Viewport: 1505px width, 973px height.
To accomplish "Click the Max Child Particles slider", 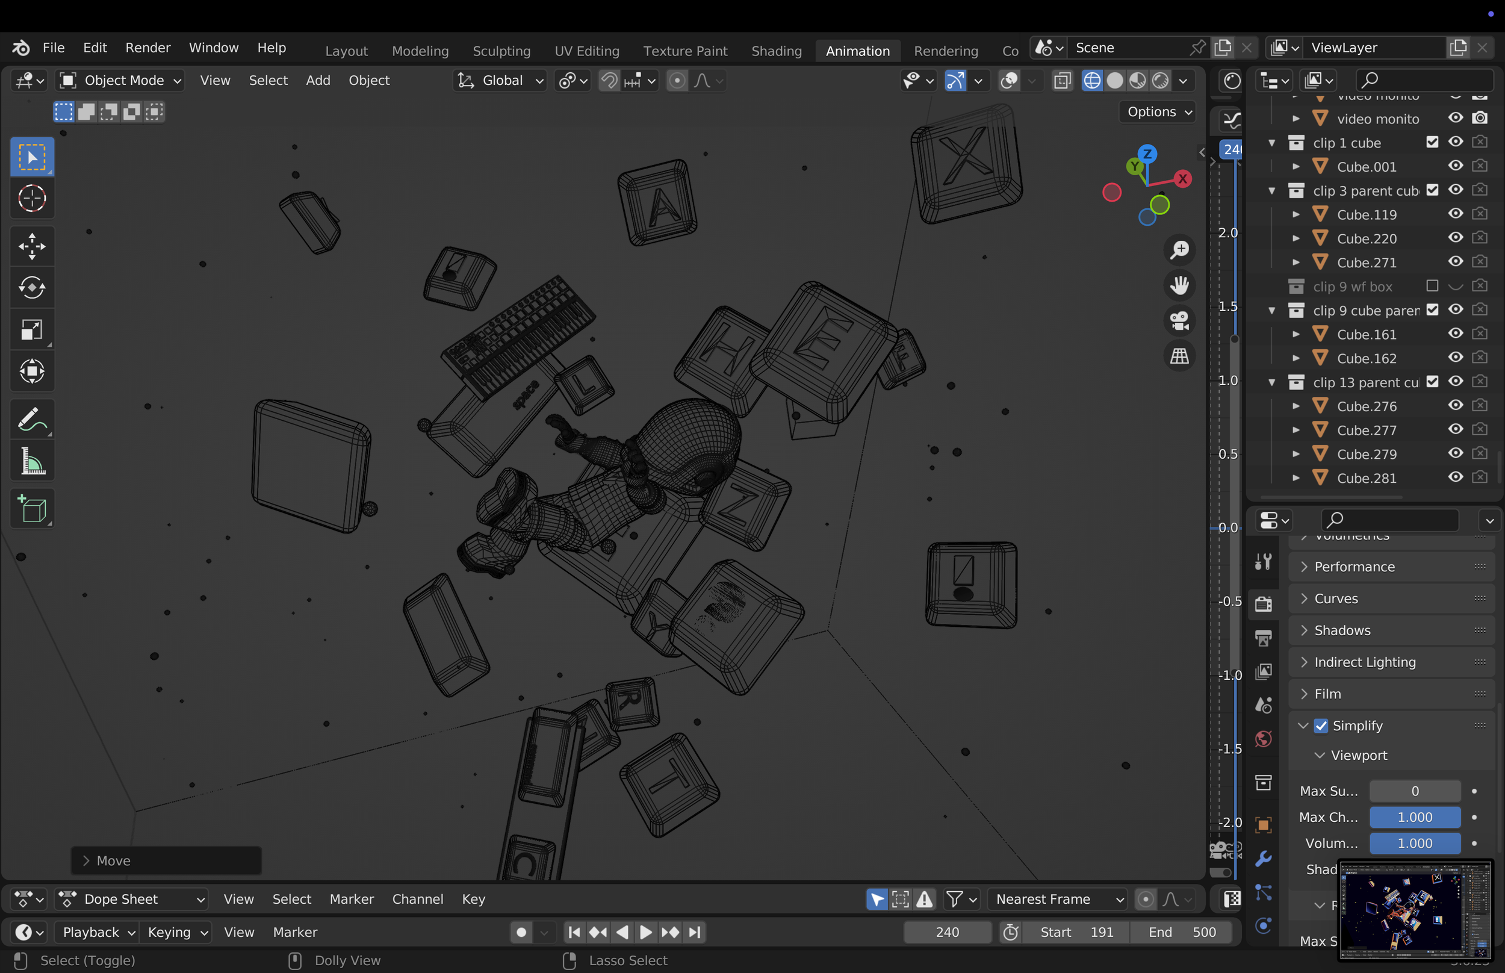I will [1414, 817].
